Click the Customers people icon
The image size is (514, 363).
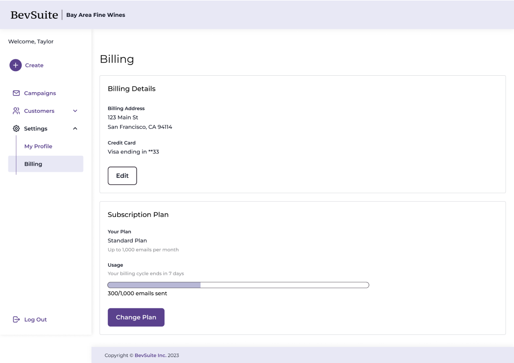(16, 111)
